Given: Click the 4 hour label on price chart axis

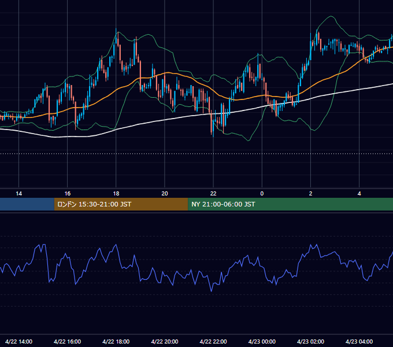Looking at the screenshot, I should coord(359,194).
